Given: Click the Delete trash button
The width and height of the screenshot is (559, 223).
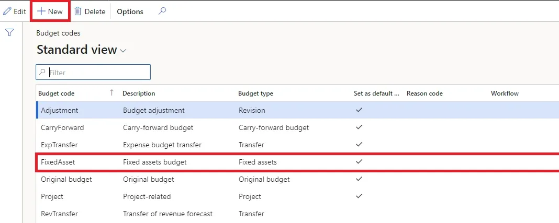Looking at the screenshot, I should [x=90, y=11].
